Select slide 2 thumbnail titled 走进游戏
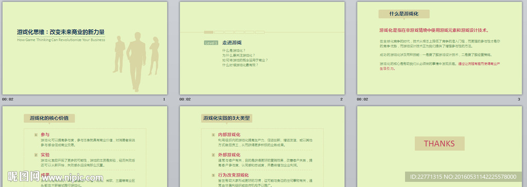This screenshot has height=187, width=527. click(262, 48)
